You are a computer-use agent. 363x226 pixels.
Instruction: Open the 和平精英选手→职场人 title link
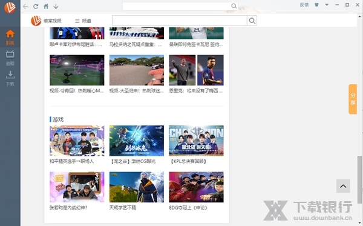[x=72, y=161]
